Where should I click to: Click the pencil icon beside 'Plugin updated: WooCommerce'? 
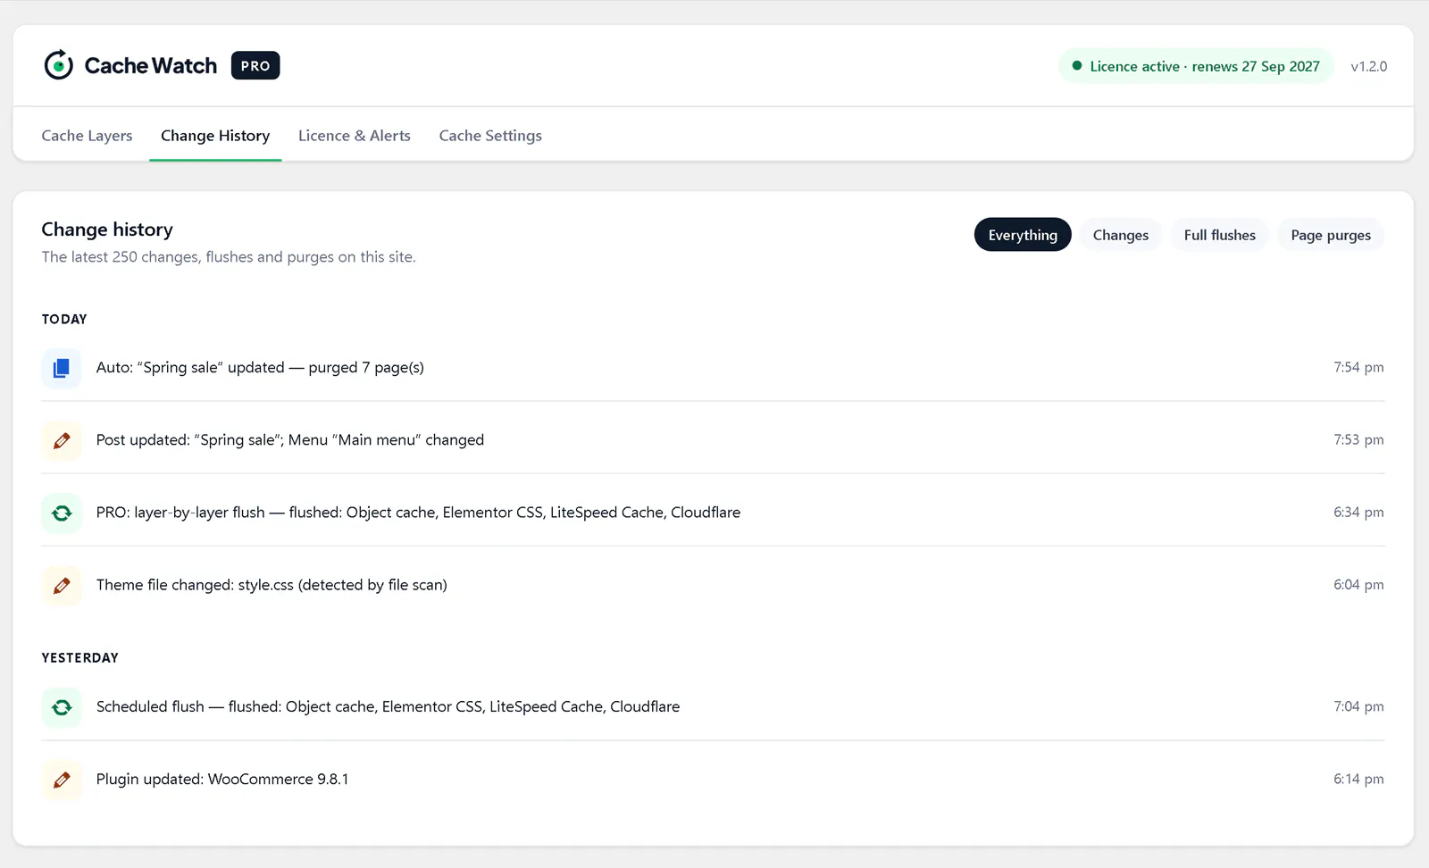62,780
